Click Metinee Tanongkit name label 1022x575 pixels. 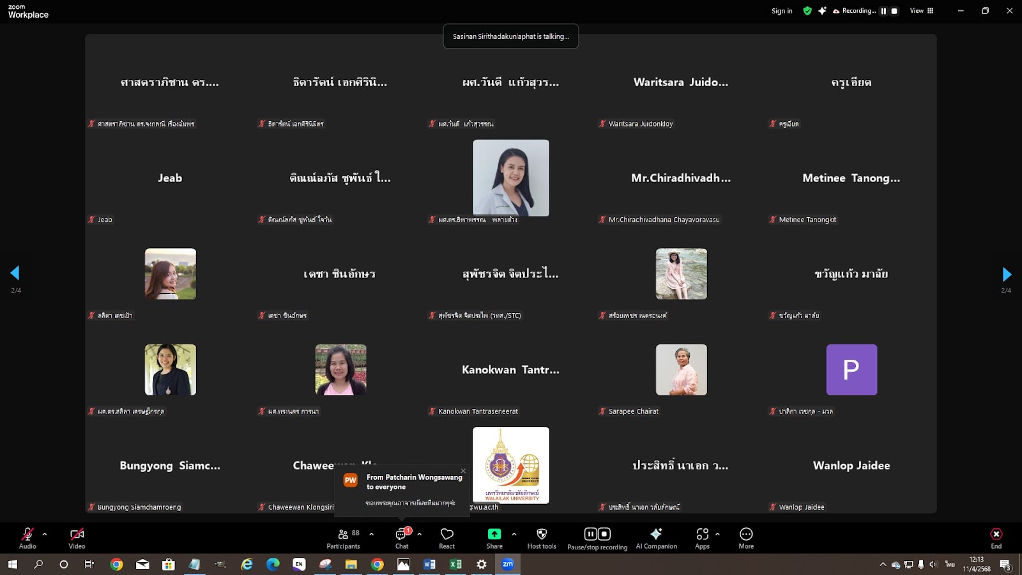tap(807, 220)
